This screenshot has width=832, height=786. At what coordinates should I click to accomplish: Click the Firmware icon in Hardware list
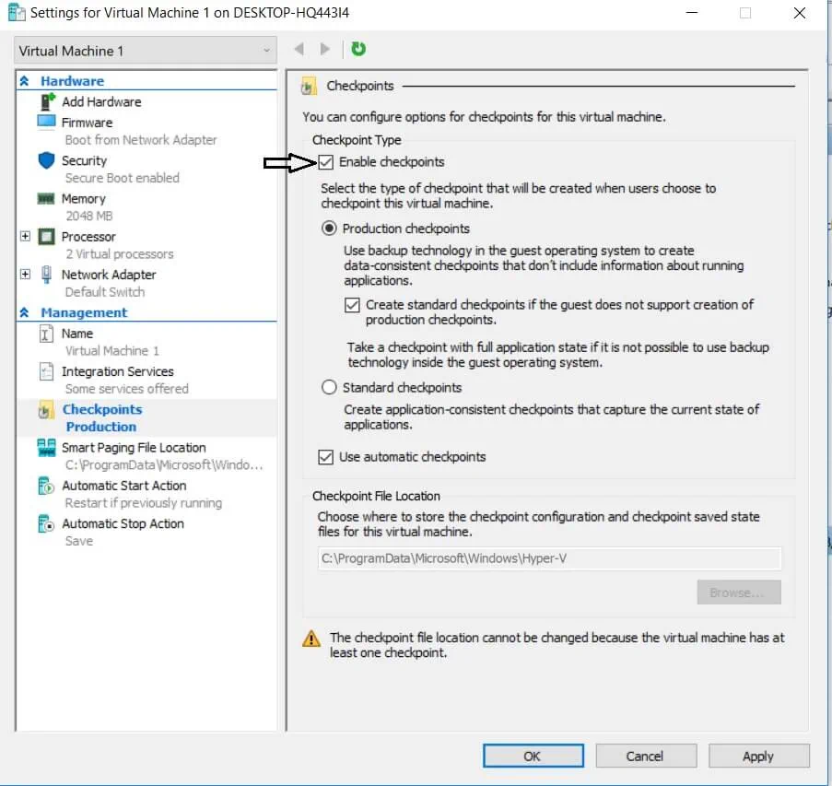(x=46, y=123)
